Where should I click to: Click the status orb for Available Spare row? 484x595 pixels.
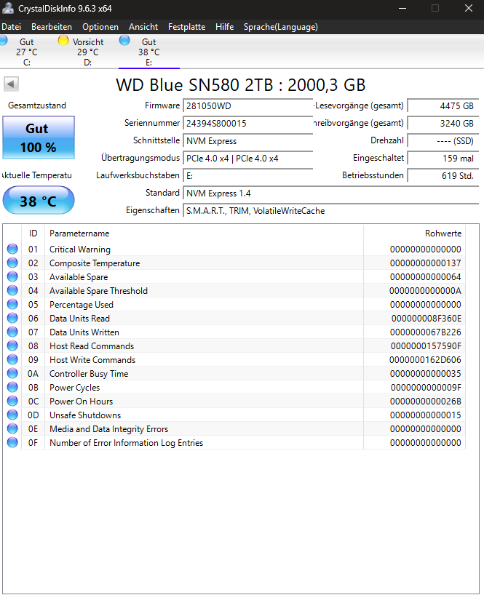click(12, 276)
